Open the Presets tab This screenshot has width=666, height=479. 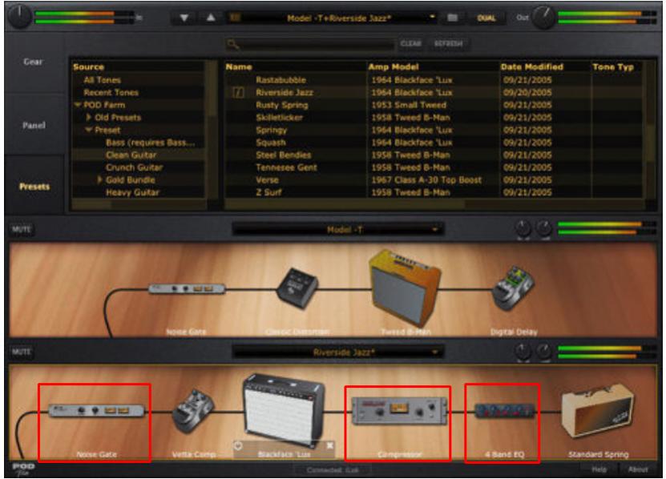[x=34, y=187]
